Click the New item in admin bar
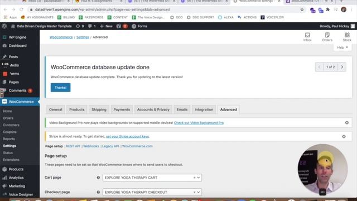The image size is (357, 201). (x=106, y=26)
